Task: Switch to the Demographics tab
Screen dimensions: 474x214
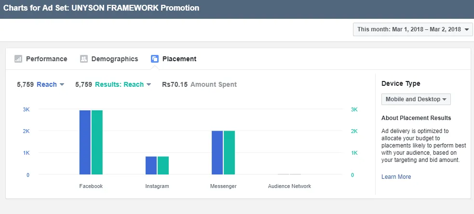Action: (x=109, y=59)
